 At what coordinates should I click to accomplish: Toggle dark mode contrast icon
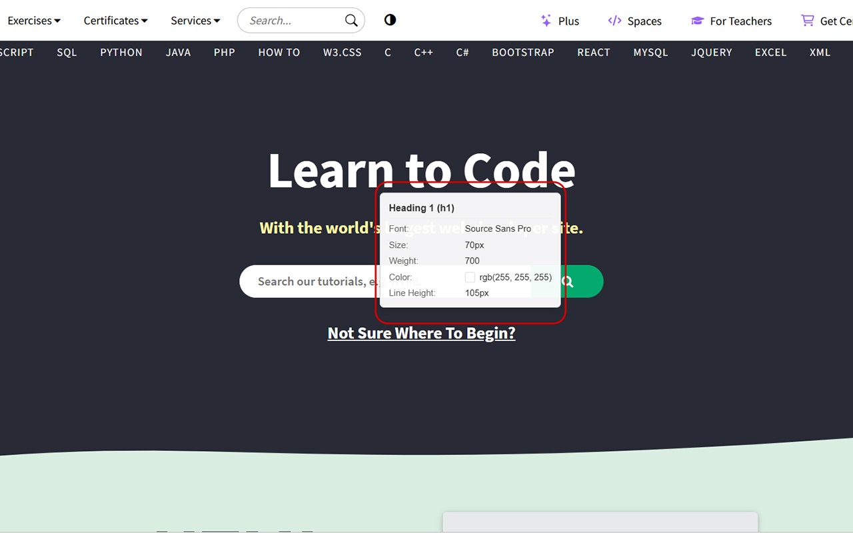tap(391, 20)
